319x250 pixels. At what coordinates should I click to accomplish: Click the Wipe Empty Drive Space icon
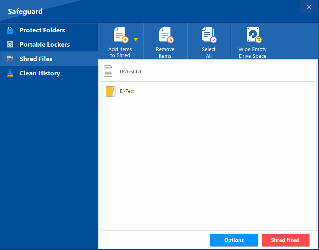coord(254,35)
